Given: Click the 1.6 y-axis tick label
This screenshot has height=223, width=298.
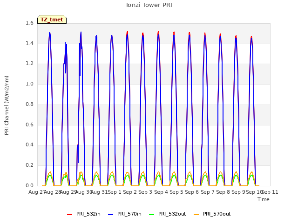Looking at the screenshot, I should 29,23.
